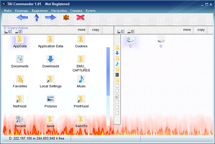Image resolution: width=215 pixels, height=144 pixels.
Task: Switch right panel to the C drive tab
Action: [x=120, y=32]
